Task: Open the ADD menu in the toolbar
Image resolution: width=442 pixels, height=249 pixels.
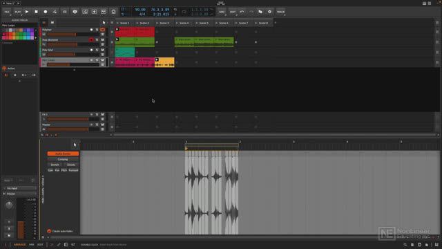Action: [222, 12]
